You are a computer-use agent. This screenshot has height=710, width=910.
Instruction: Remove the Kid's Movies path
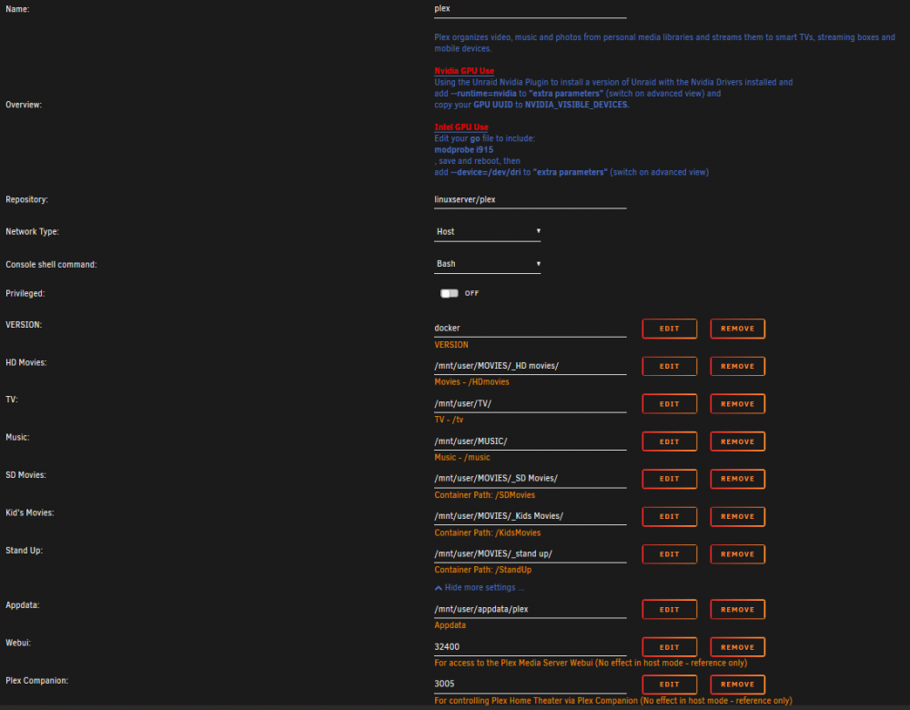coord(738,517)
